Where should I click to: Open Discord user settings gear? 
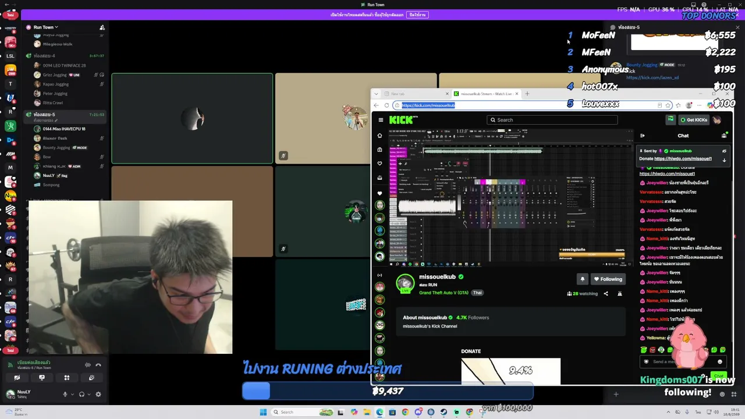(98, 394)
